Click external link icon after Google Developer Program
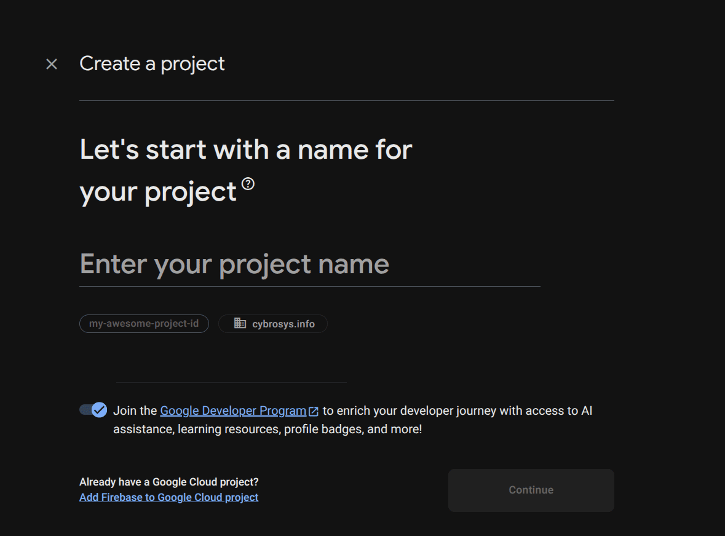The width and height of the screenshot is (725, 536). pos(314,411)
